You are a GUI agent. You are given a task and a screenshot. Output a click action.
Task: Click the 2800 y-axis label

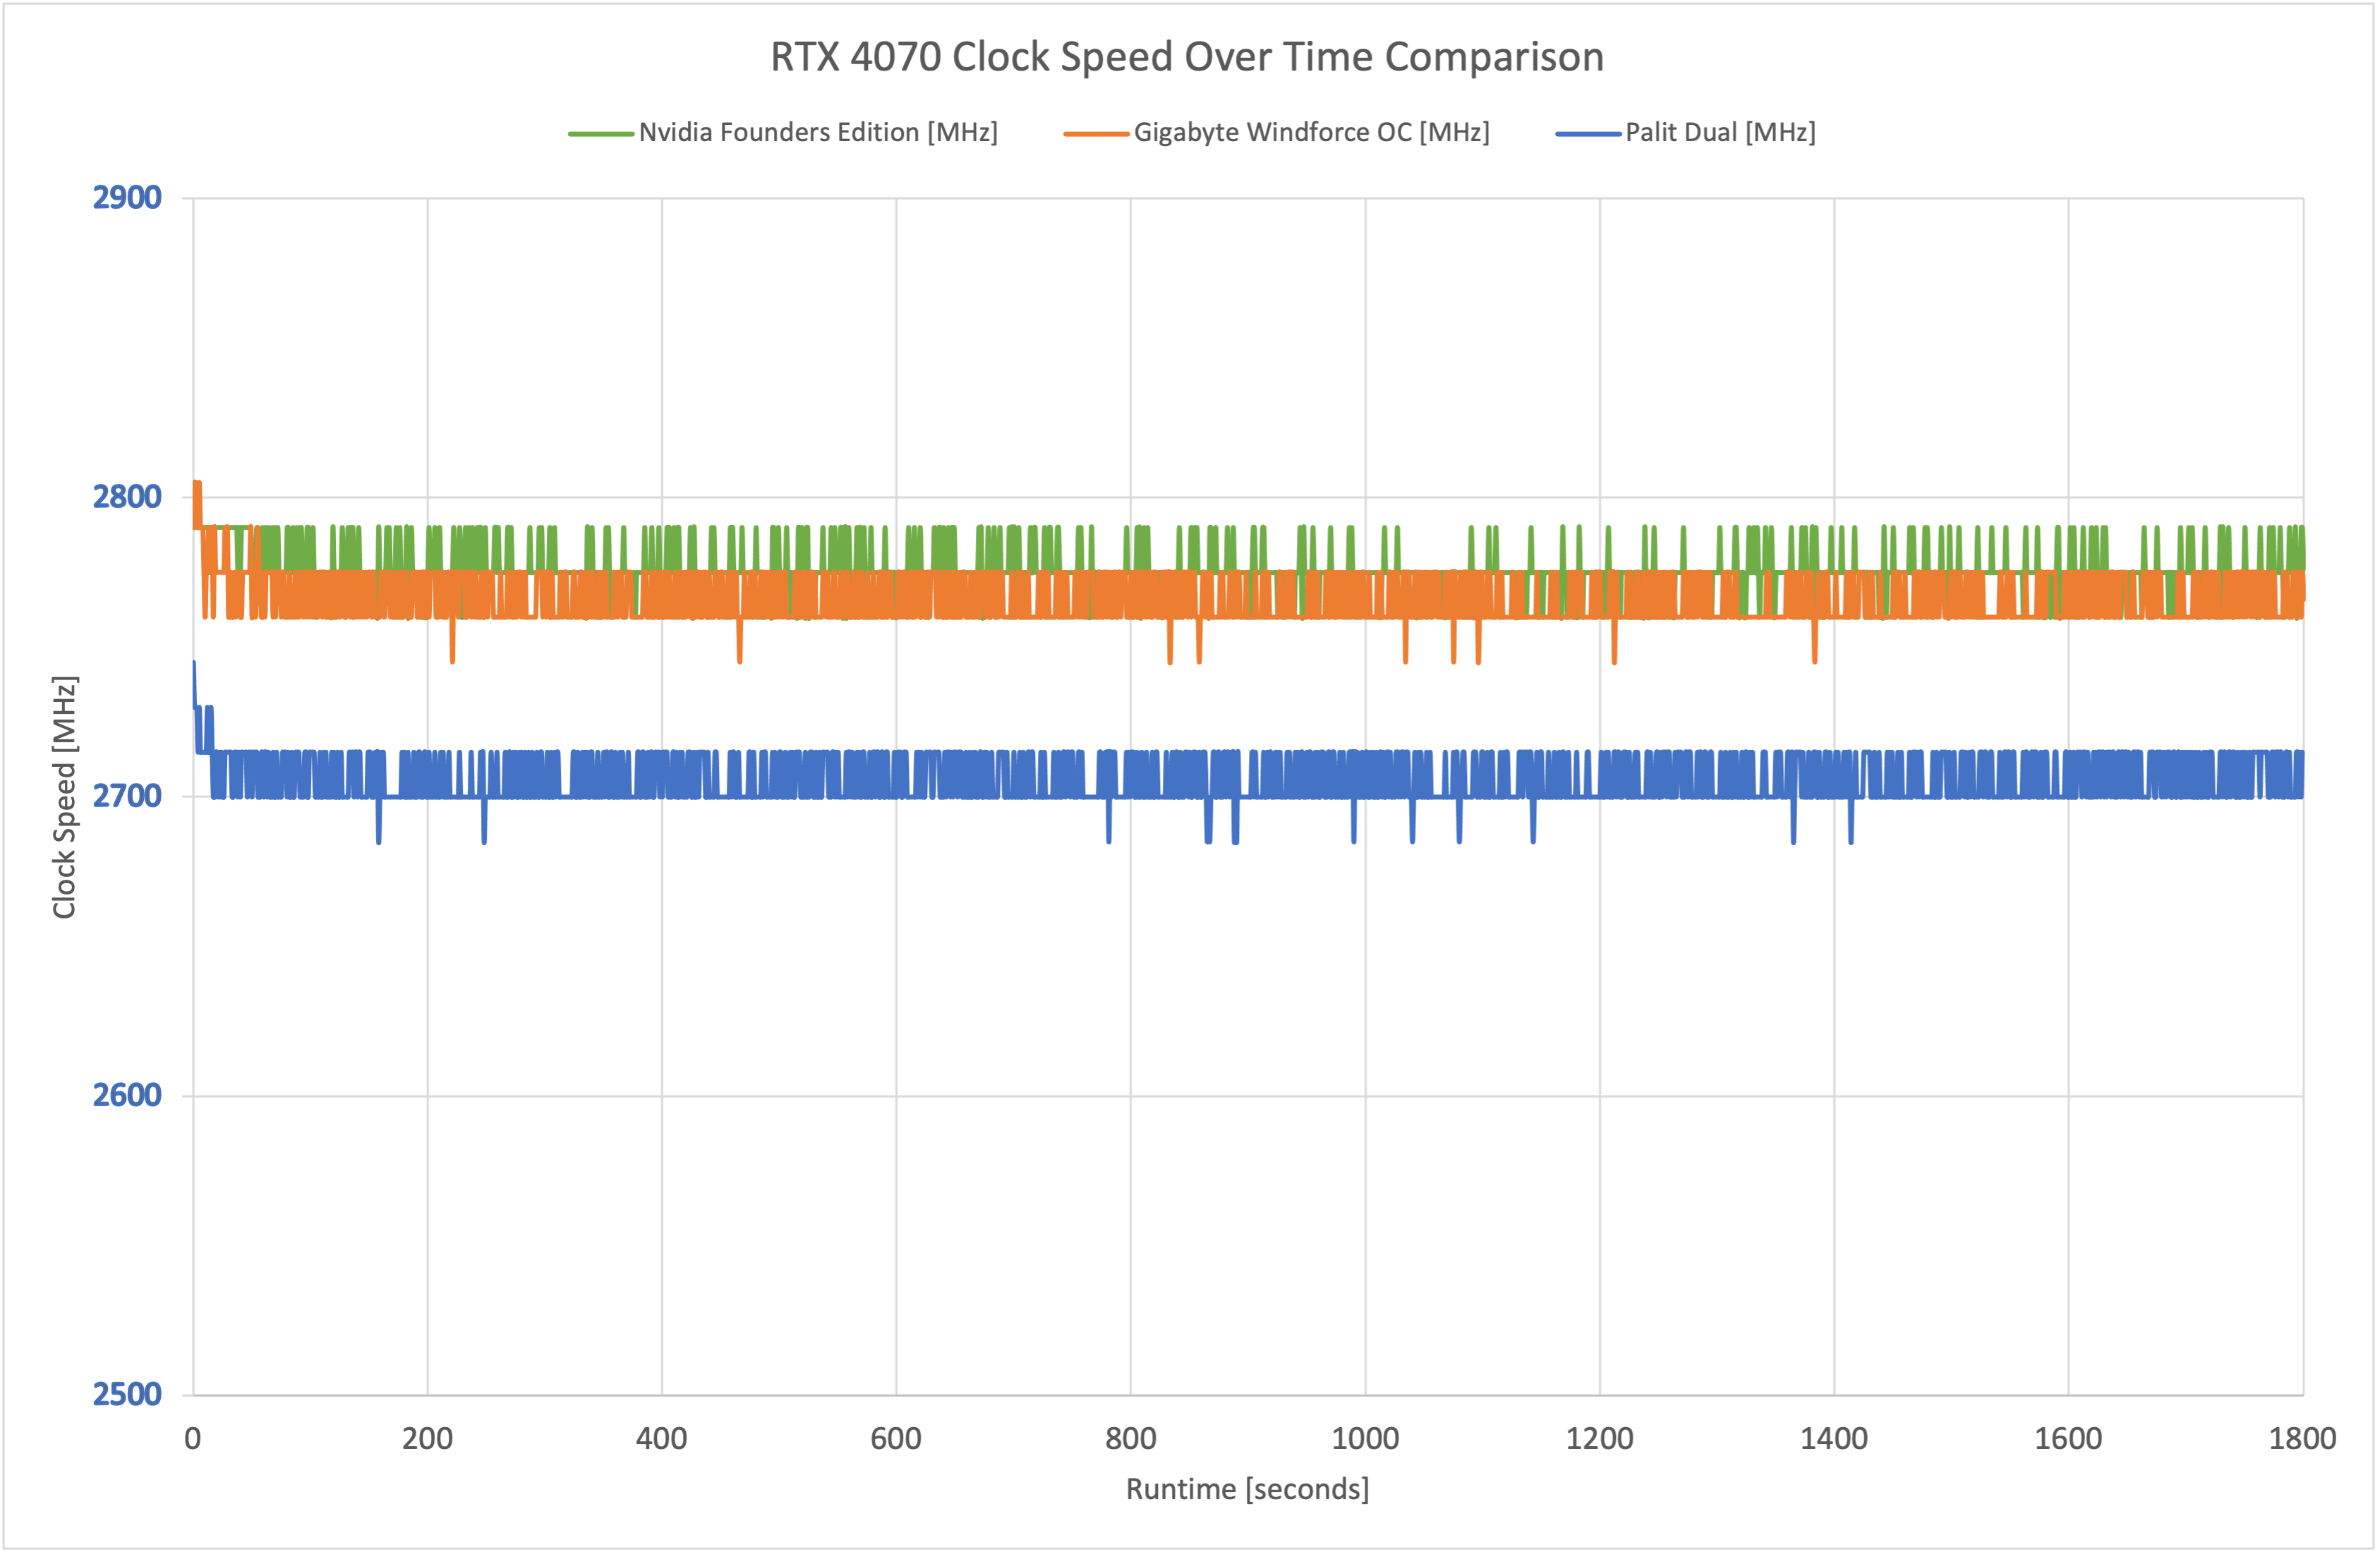(127, 497)
